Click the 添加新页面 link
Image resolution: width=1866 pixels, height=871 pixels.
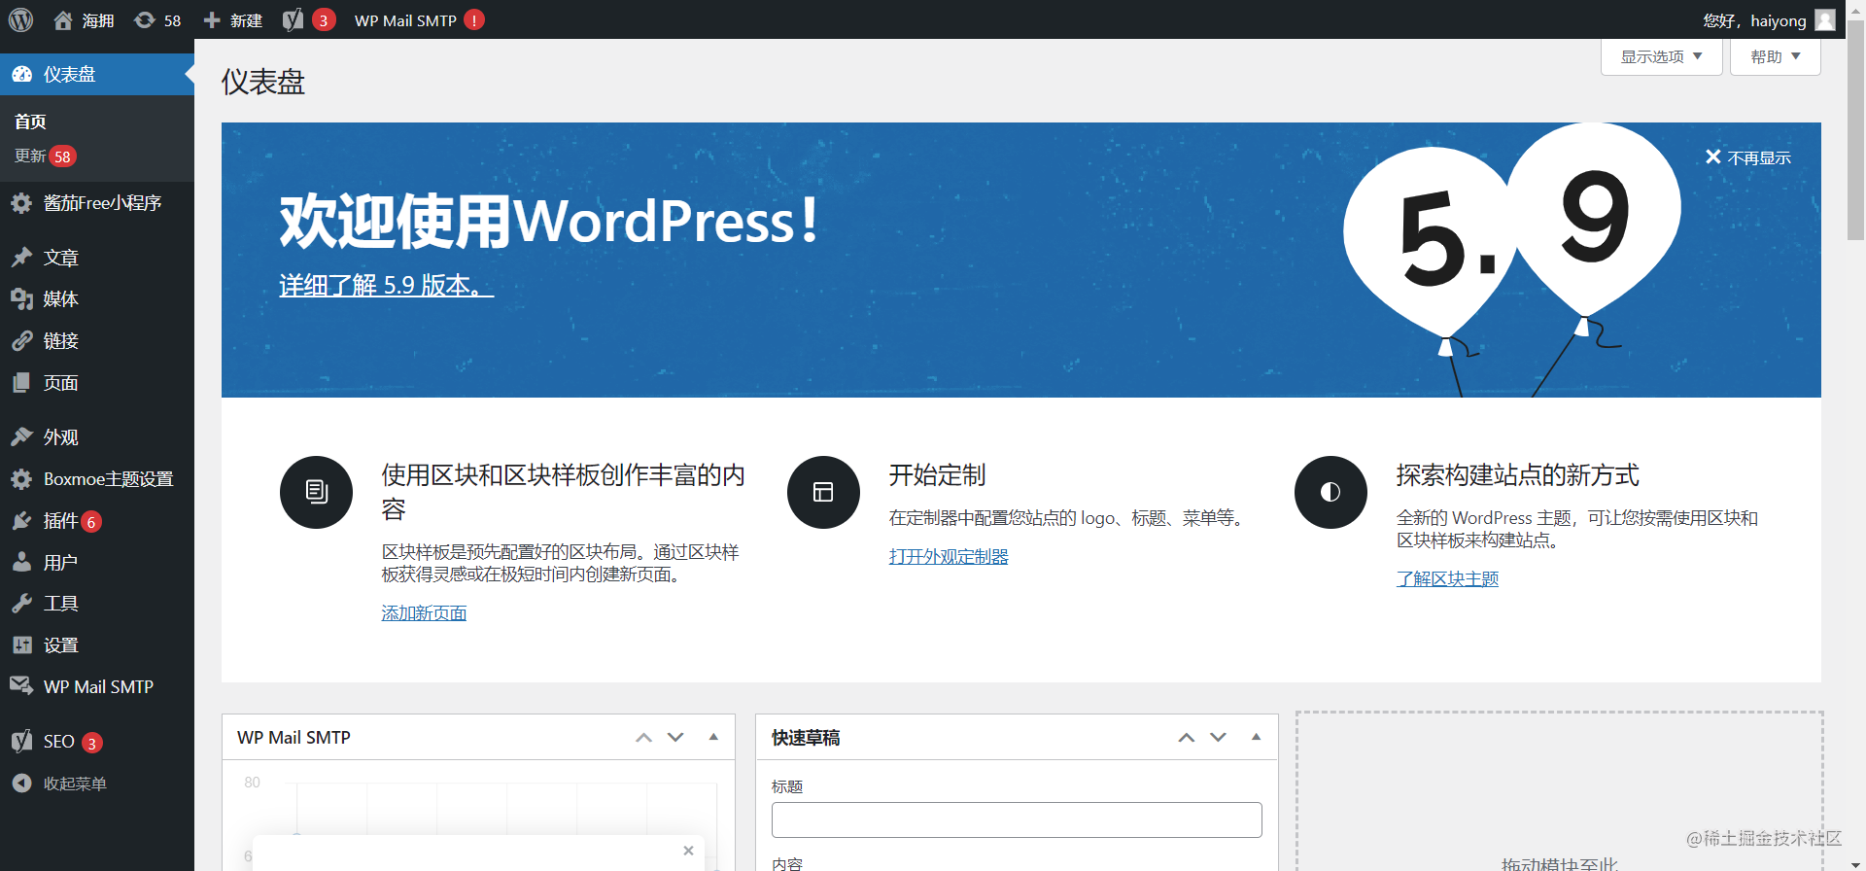(424, 613)
